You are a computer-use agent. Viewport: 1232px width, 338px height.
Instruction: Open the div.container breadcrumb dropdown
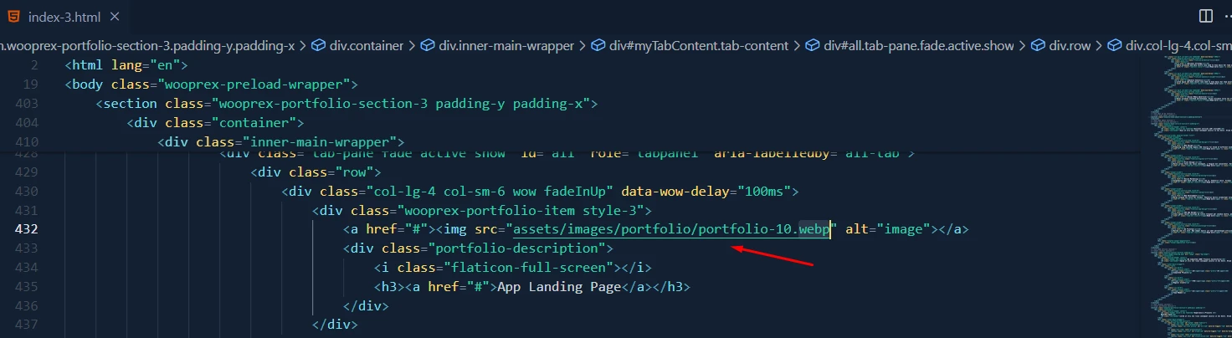point(367,46)
